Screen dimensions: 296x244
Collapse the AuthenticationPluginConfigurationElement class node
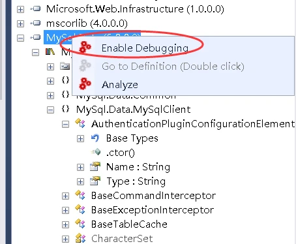(65, 125)
